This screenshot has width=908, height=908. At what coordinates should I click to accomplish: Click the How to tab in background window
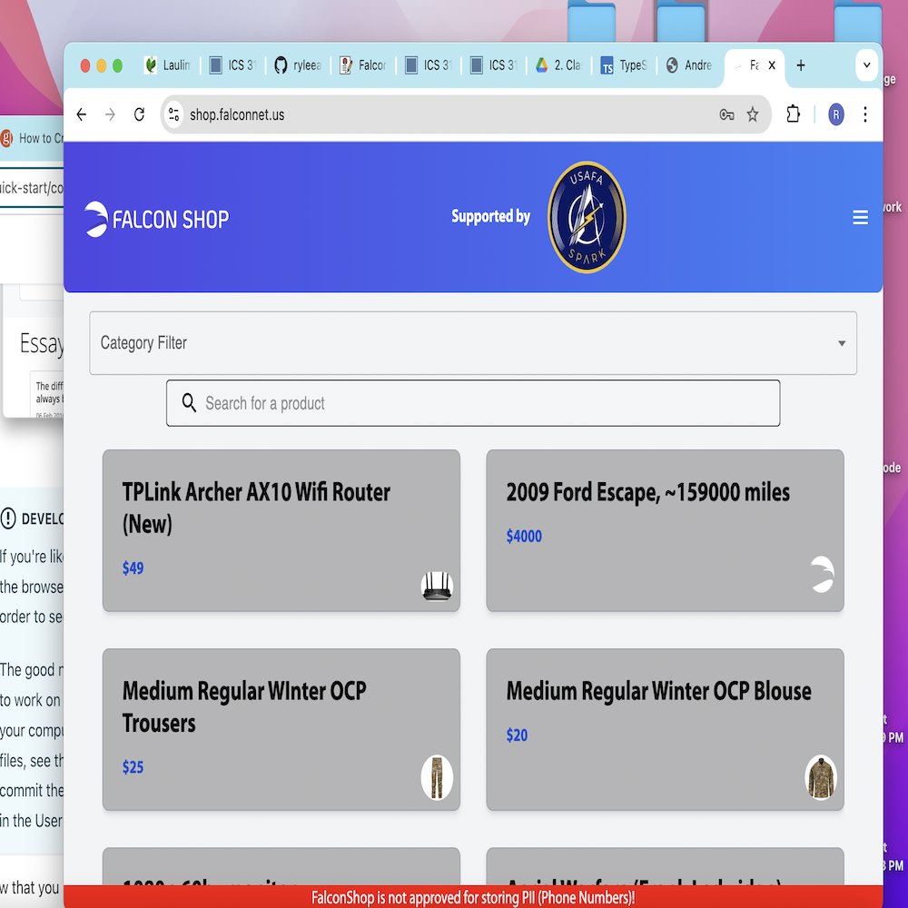32,138
